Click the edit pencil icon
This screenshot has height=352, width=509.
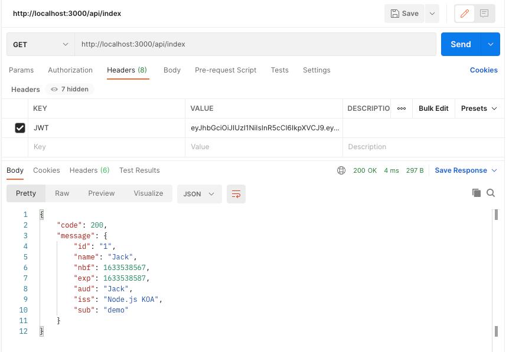pyautogui.click(x=465, y=14)
